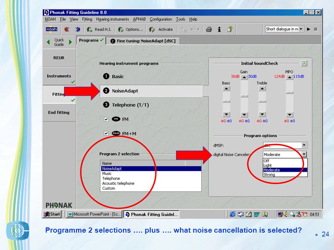Collapse the Initial SoundCheck panel
The height and width of the screenshot is (250, 334).
pyautogui.click(x=304, y=63)
